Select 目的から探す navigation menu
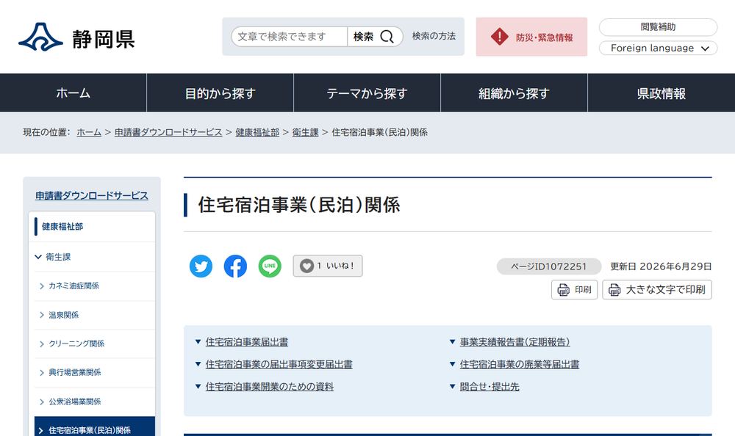This screenshot has height=436, width=735. tap(220, 92)
